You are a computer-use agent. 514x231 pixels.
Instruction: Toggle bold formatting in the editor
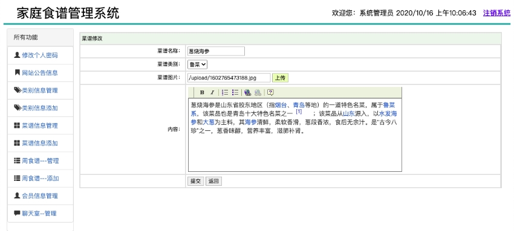tap(202, 92)
